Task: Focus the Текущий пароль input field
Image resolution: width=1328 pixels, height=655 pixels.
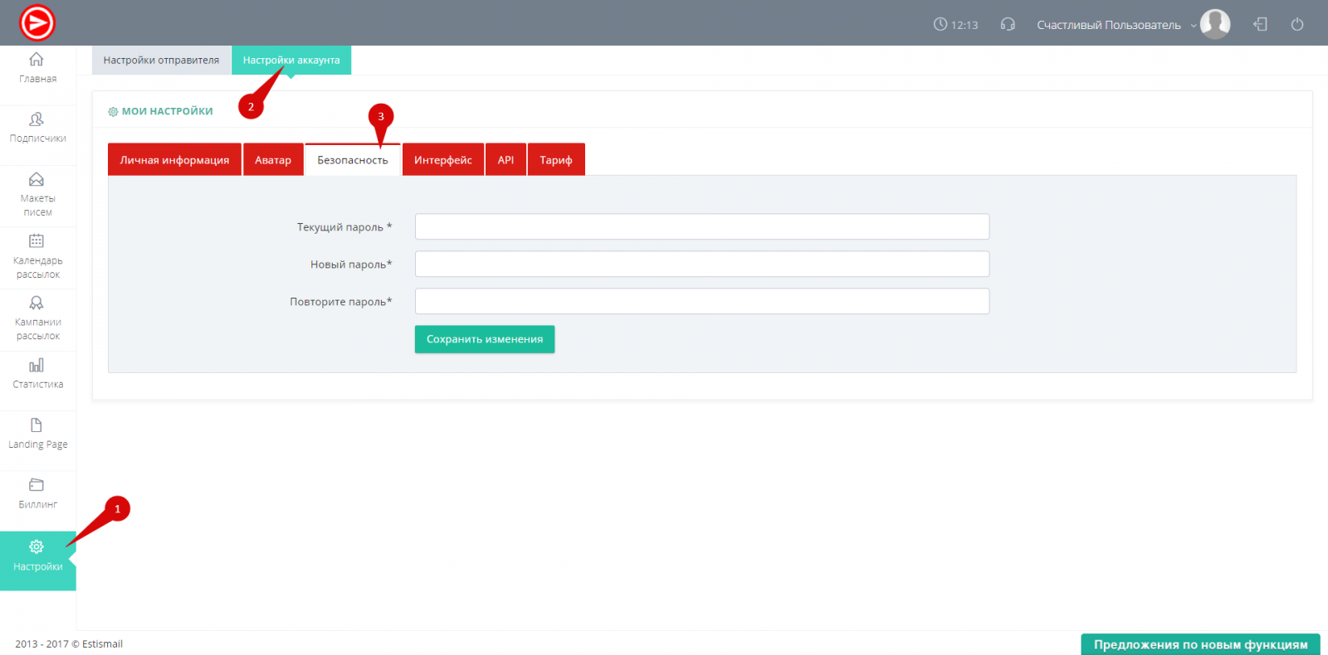Action: (x=701, y=226)
